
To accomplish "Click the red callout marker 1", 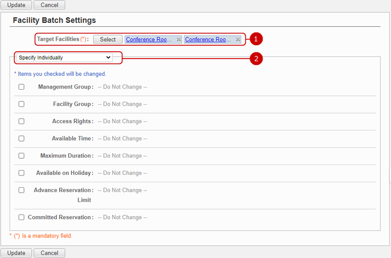I will click(256, 39).
